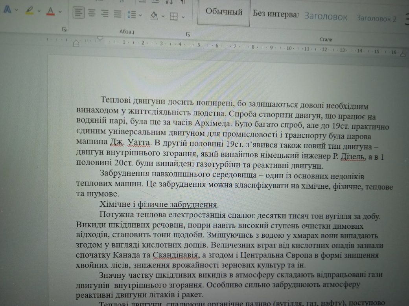The height and width of the screenshot is (306, 409).
Task: Open the shading color dropdown arrow
Action: [x=163, y=16]
